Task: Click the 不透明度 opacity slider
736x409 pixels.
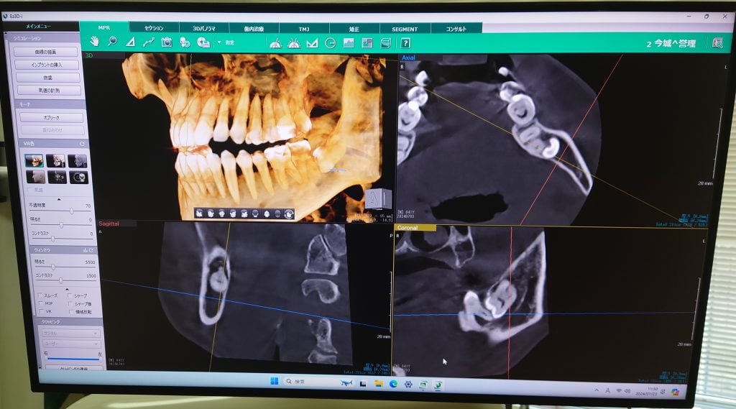Action: pos(71,211)
